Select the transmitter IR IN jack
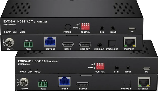This screenshot has width=161, height=93. point(102,28)
